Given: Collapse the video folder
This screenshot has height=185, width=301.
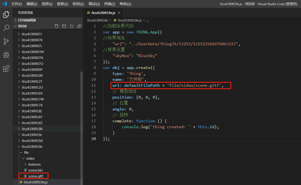Looking at the screenshot, I should [x=48, y=159].
